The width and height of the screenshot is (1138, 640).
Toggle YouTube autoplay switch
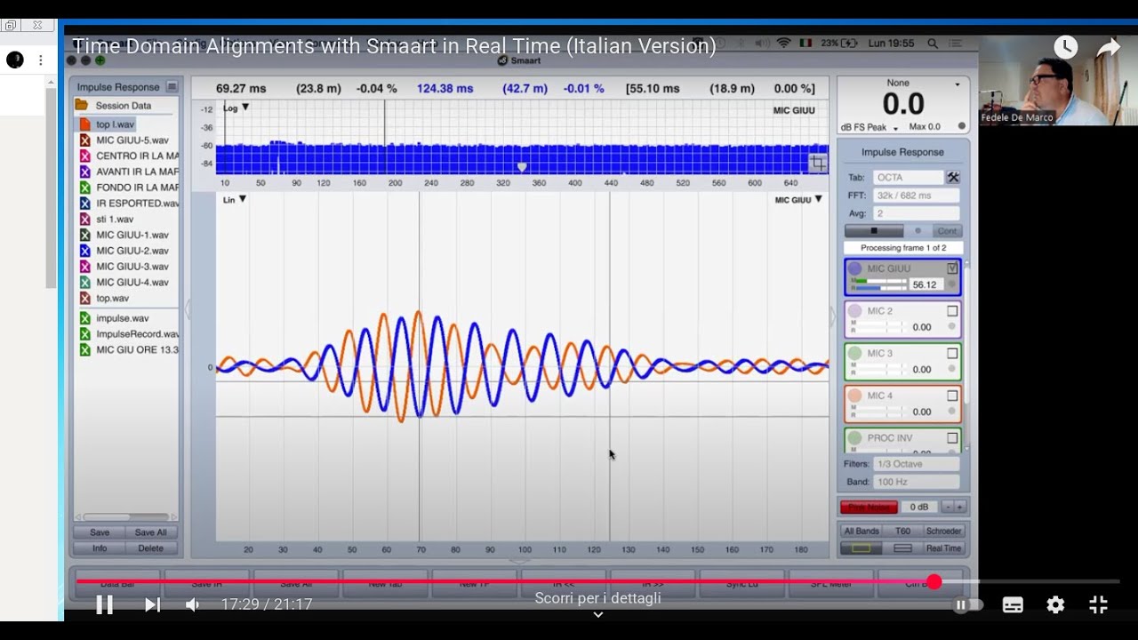tap(968, 604)
